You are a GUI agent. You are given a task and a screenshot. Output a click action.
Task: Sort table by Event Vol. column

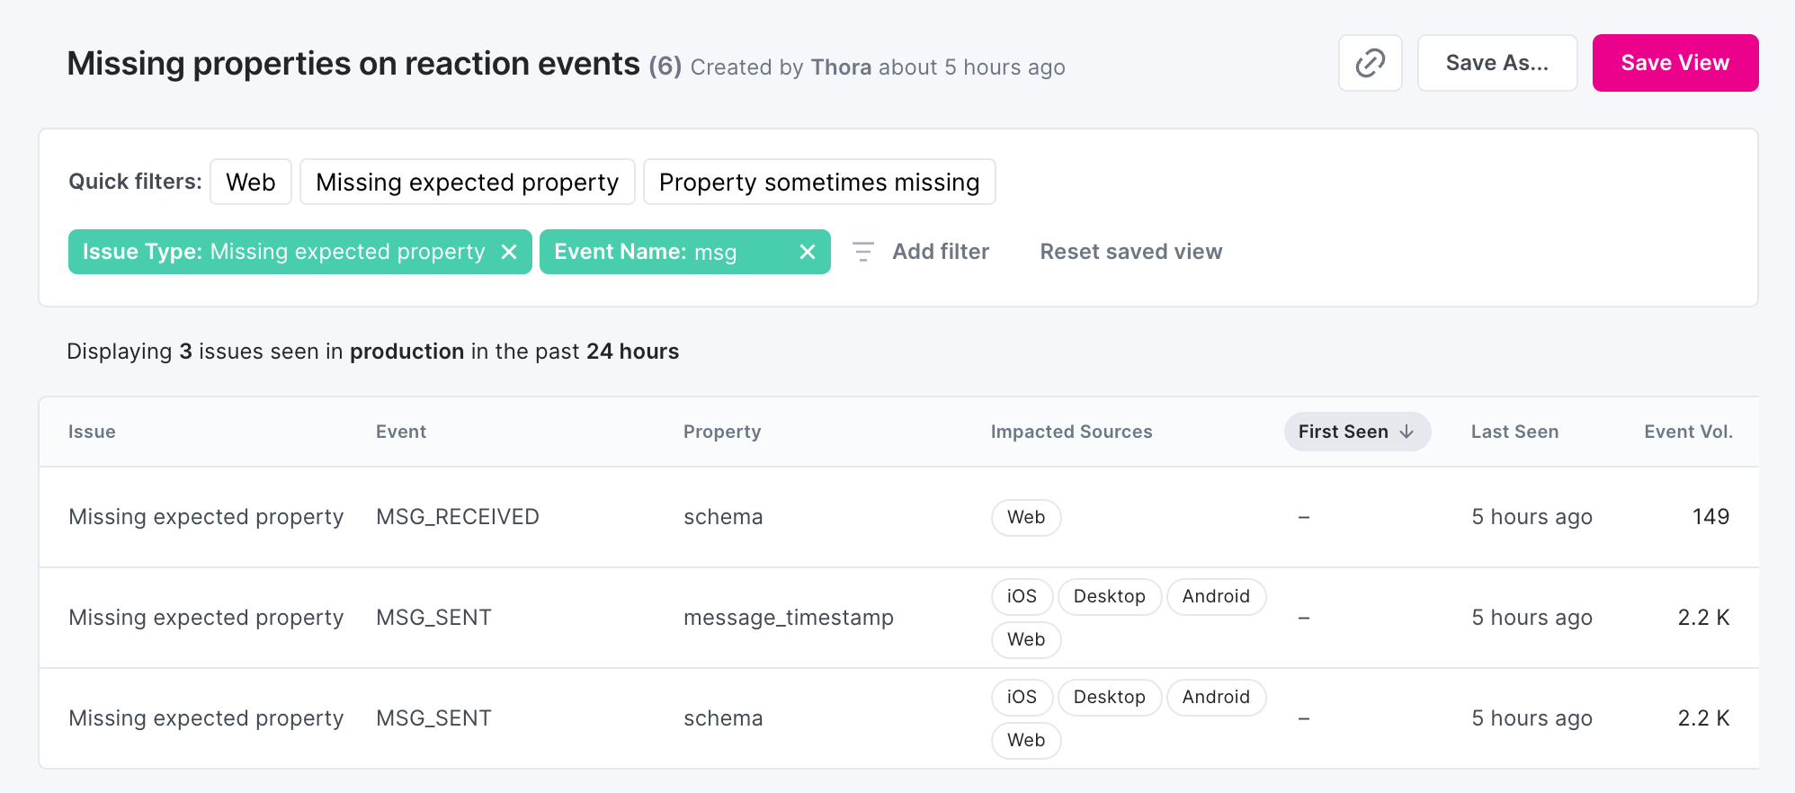tap(1687, 432)
